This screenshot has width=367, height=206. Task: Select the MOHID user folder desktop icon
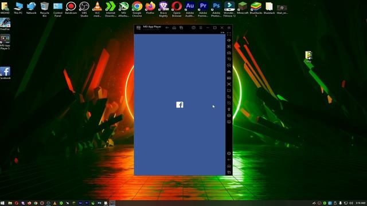(x=5, y=8)
